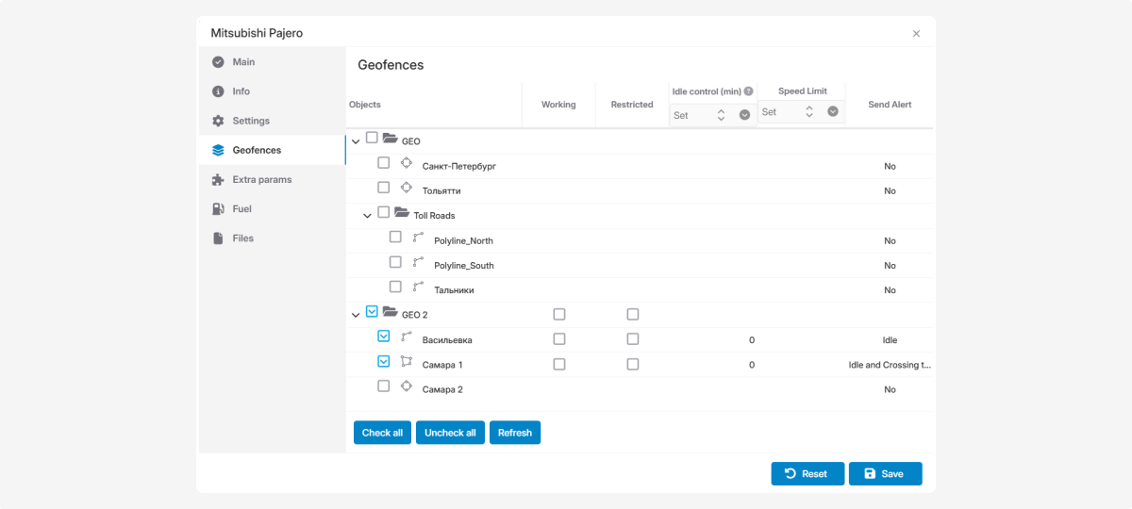The width and height of the screenshot is (1132, 509).
Task: Collapse the GEO 2 group
Action: point(356,315)
